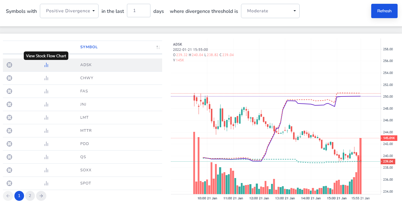Image resolution: width=402 pixels, height=202 pixels.
Task: Click the SYMBOL column header
Action: 89,47
